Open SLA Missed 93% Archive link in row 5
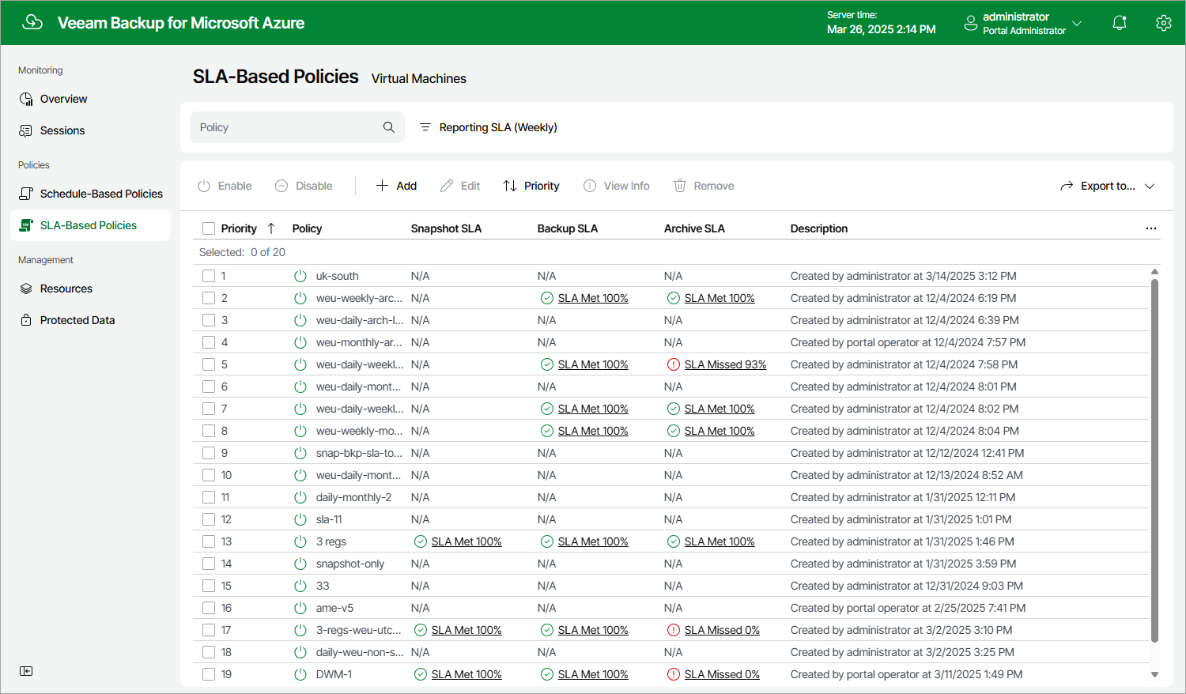Viewport: 1186px width, 694px height. [726, 364]
